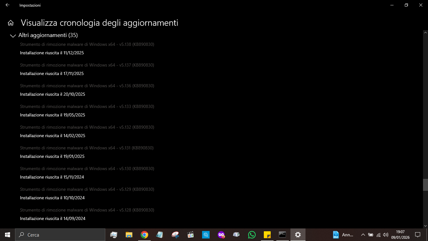
Task: Select text 'Installazione riuscita il 19/01/2025'
Action: pos(52,156)
